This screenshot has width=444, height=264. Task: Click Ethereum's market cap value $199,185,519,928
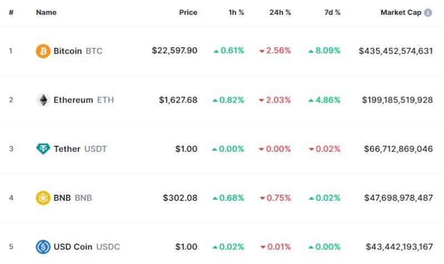(397, 100)
